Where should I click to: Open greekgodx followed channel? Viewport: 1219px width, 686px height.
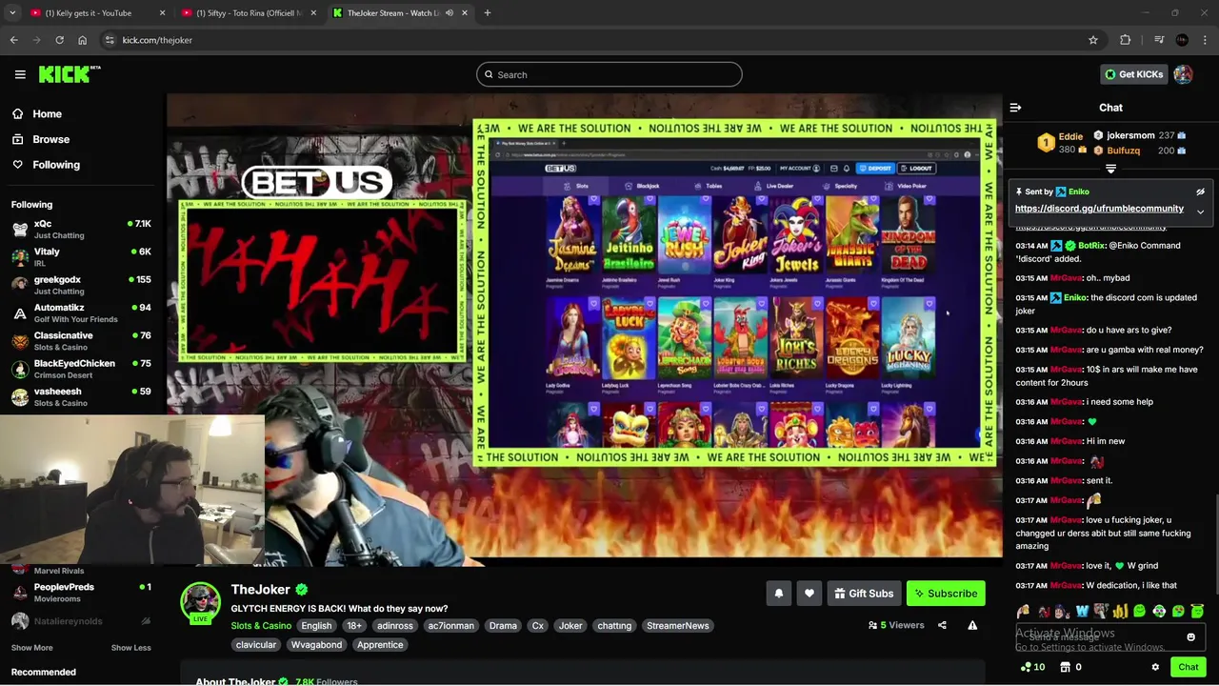click(80, 285)
